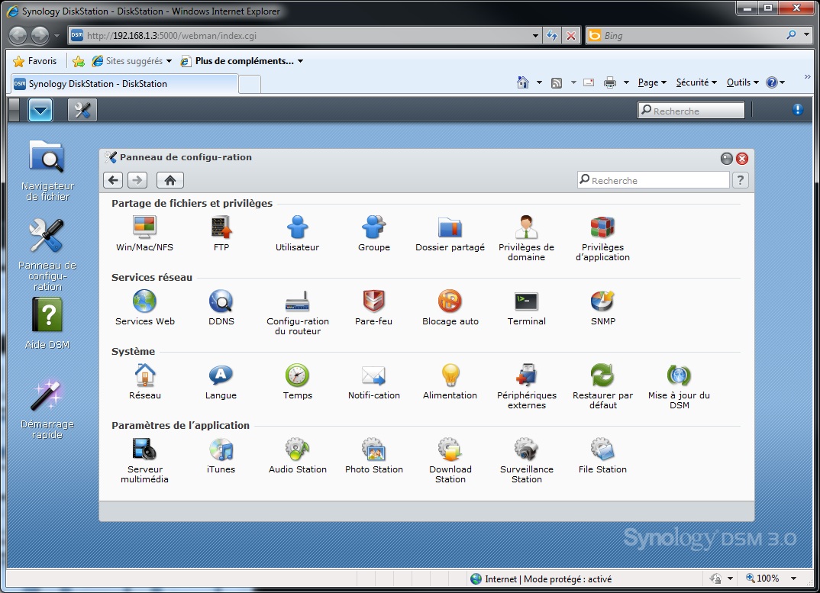Open Notifi-cation settings
820x593 pixels.
(x=374, y=382)
